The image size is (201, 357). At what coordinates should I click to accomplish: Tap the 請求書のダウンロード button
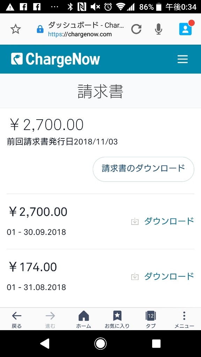143,169
